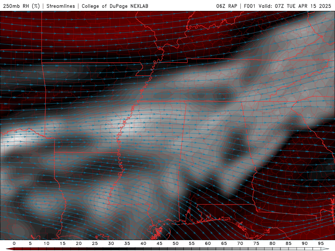
Task: Click the '5' colorbar scale label
Action: 30,243
